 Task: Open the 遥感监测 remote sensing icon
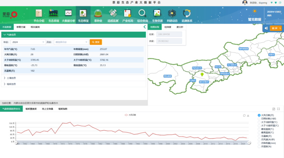(113, 13)
